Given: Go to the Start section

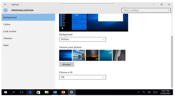Looking at the screenshot, I should tap(28, 45).
